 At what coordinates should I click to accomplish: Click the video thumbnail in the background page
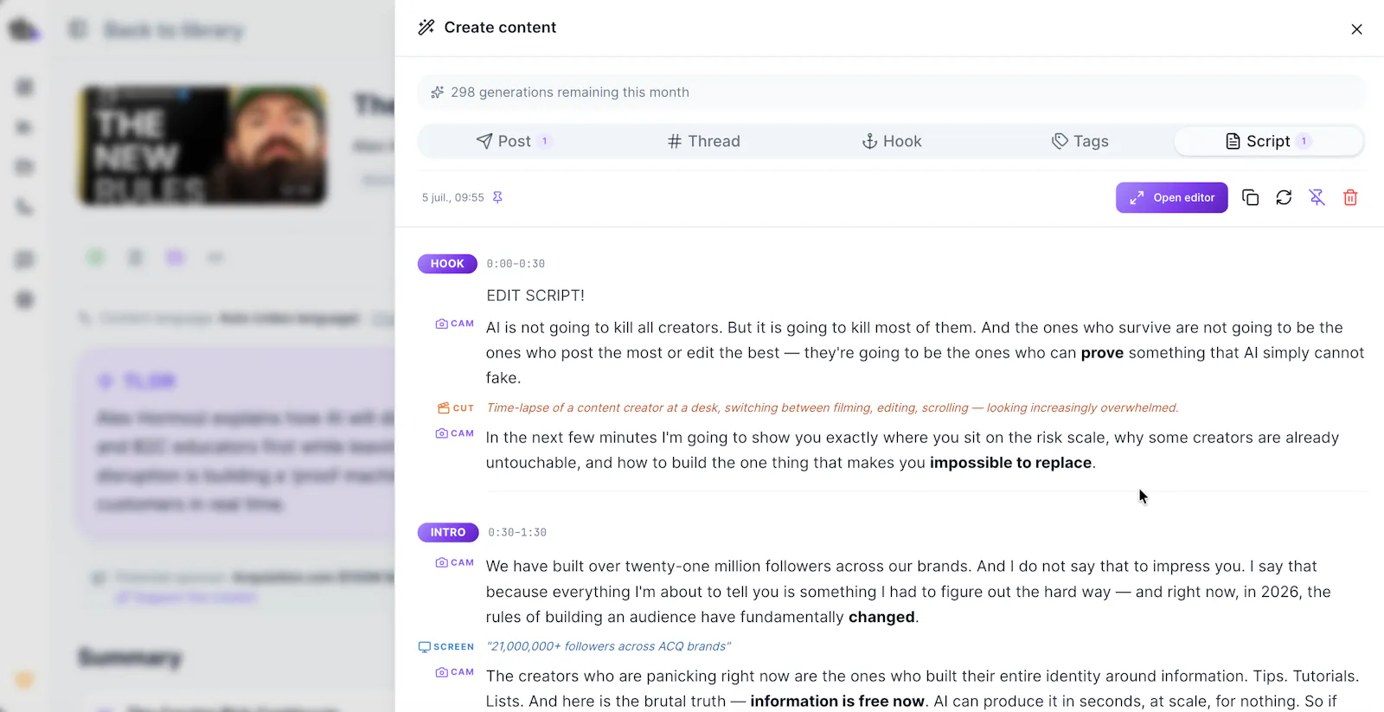pyautogui.click(x=202, y=145)
